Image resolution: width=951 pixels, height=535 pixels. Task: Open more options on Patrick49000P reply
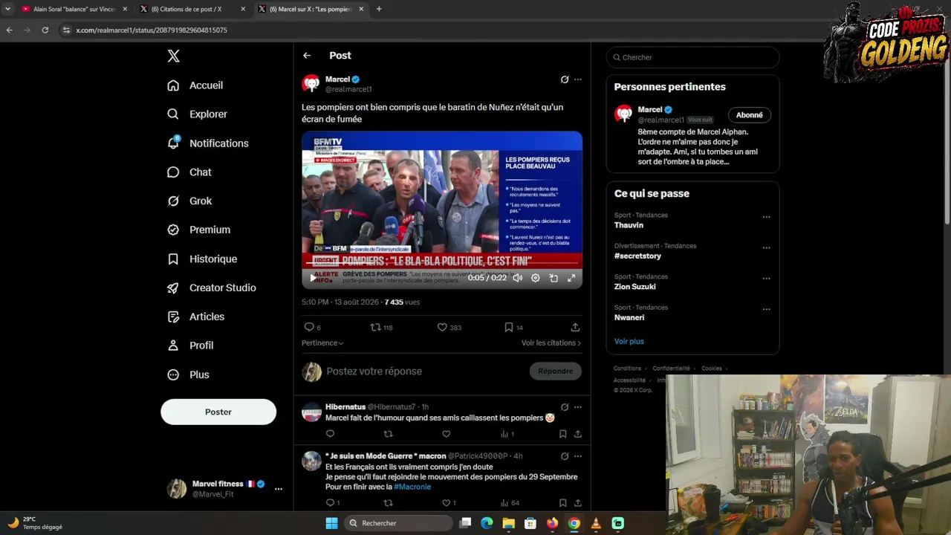point(578,456)
